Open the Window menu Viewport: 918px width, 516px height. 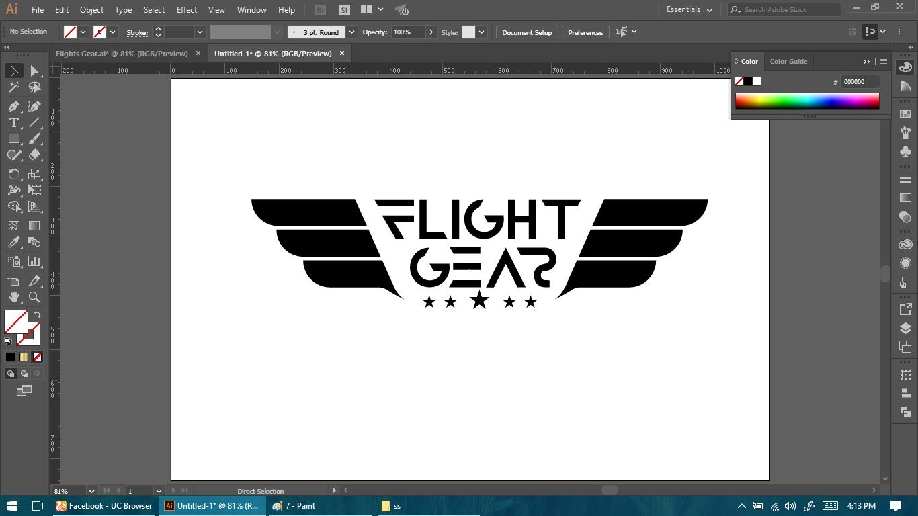click(x=252, y=10)
